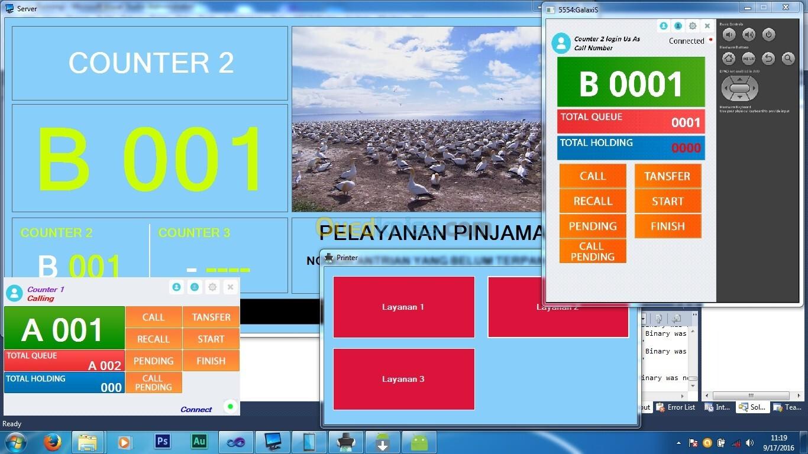Image resolution: width=808 pixels, height=454 pixels.
Task: Open Photoshop from the taskbar
Action: pos(162,442)
